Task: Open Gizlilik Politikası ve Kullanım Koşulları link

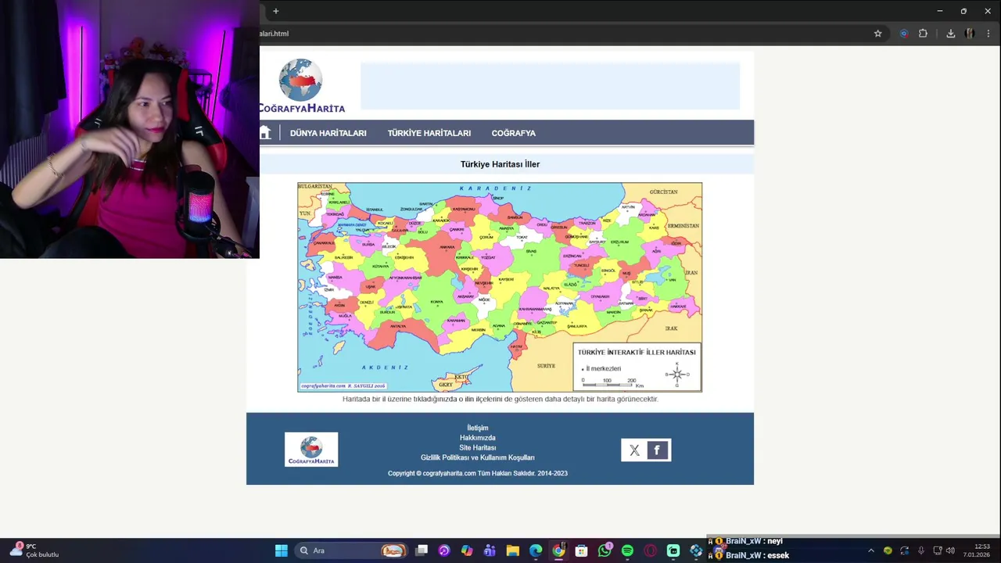Action: [x=478, y=457]
